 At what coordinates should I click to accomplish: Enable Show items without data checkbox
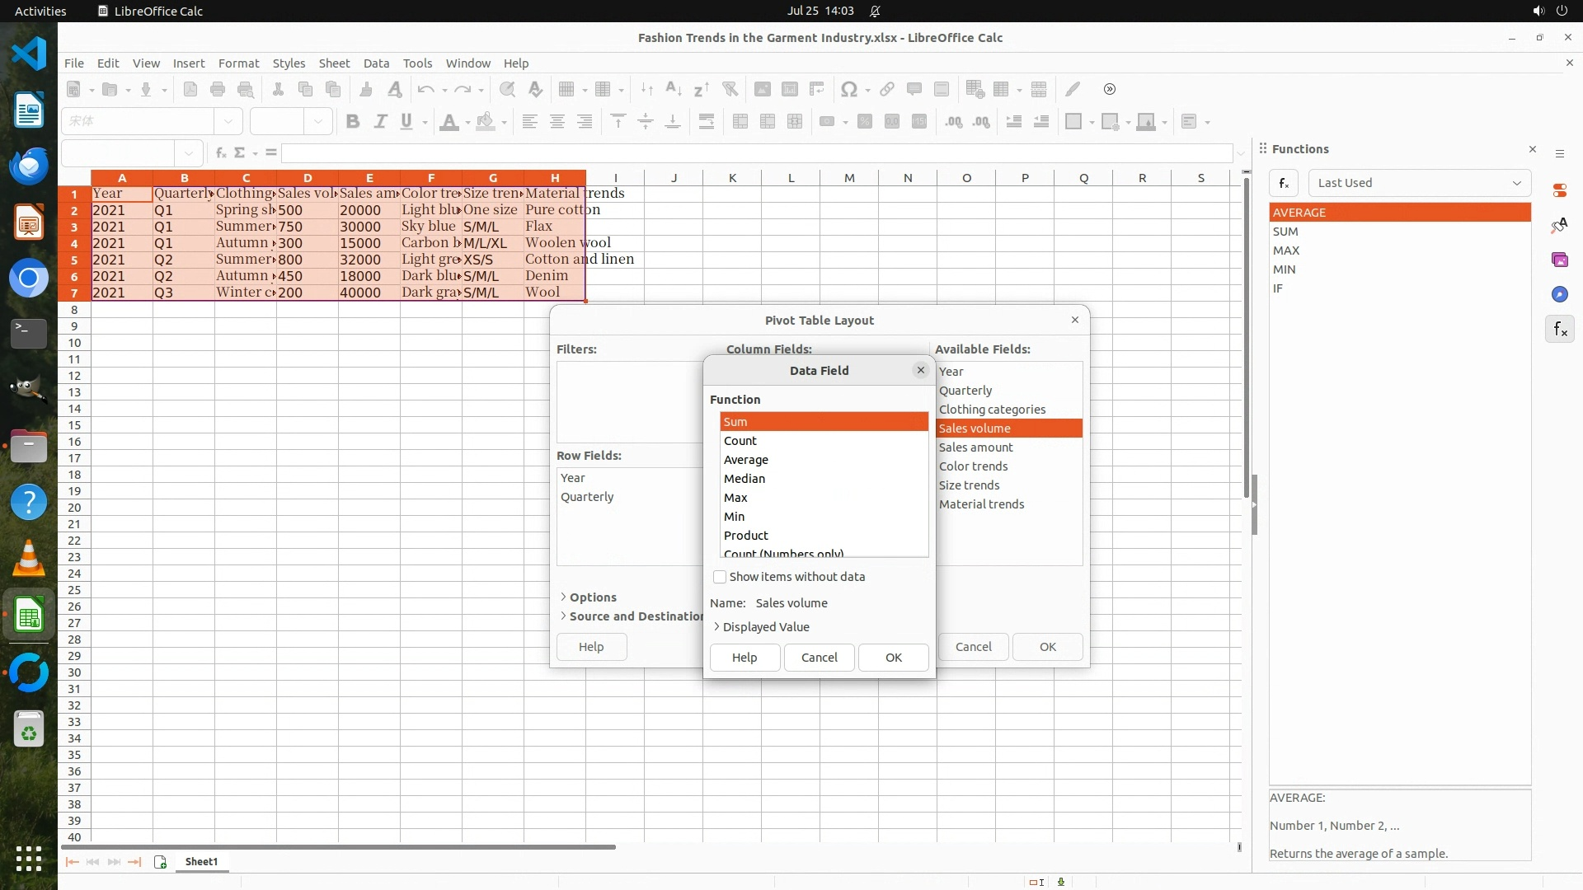[720, 577]
